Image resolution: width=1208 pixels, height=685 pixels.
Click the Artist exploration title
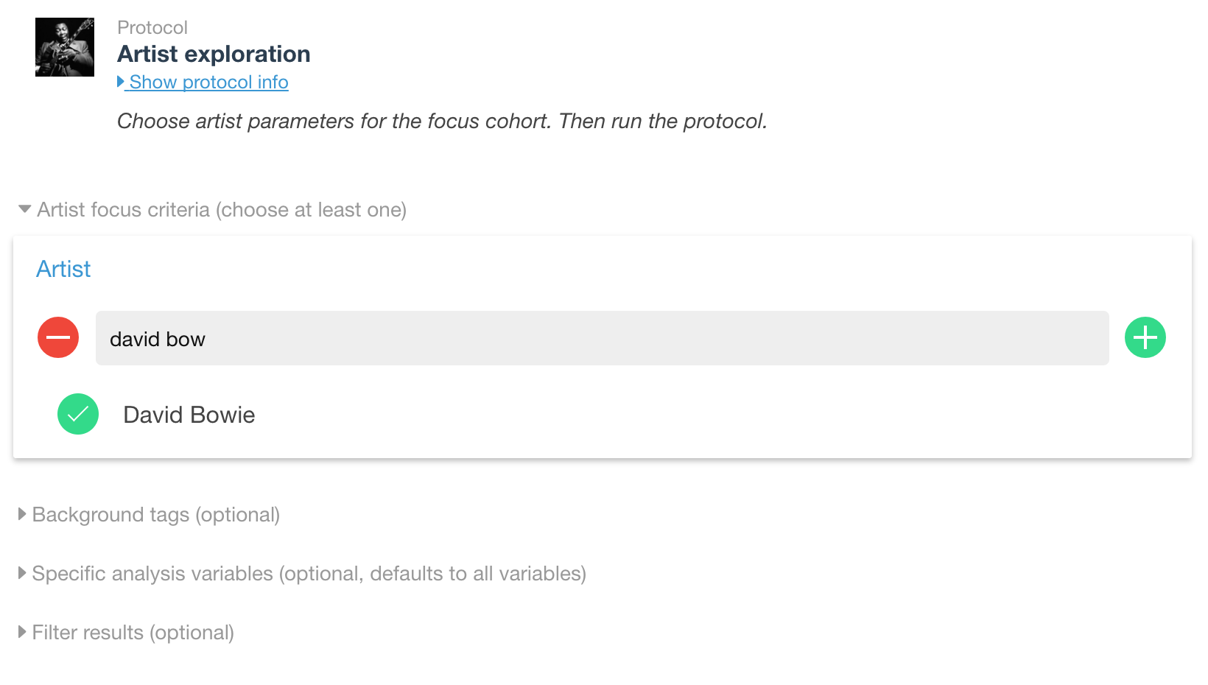pos(214,54)
